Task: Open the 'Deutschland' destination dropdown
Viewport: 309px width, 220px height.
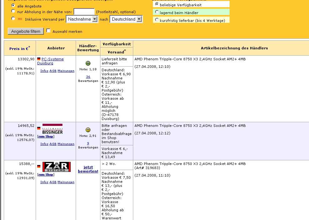Action: (x=126, y=19)
